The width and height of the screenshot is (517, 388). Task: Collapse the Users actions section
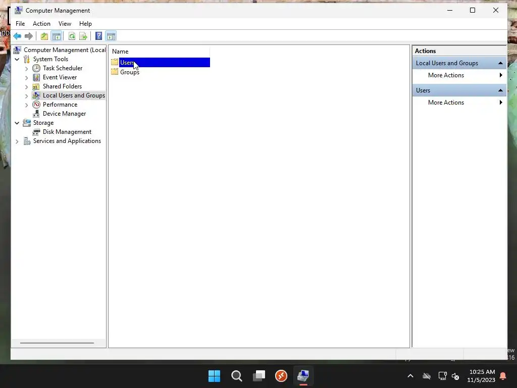(x=500, y=90)
